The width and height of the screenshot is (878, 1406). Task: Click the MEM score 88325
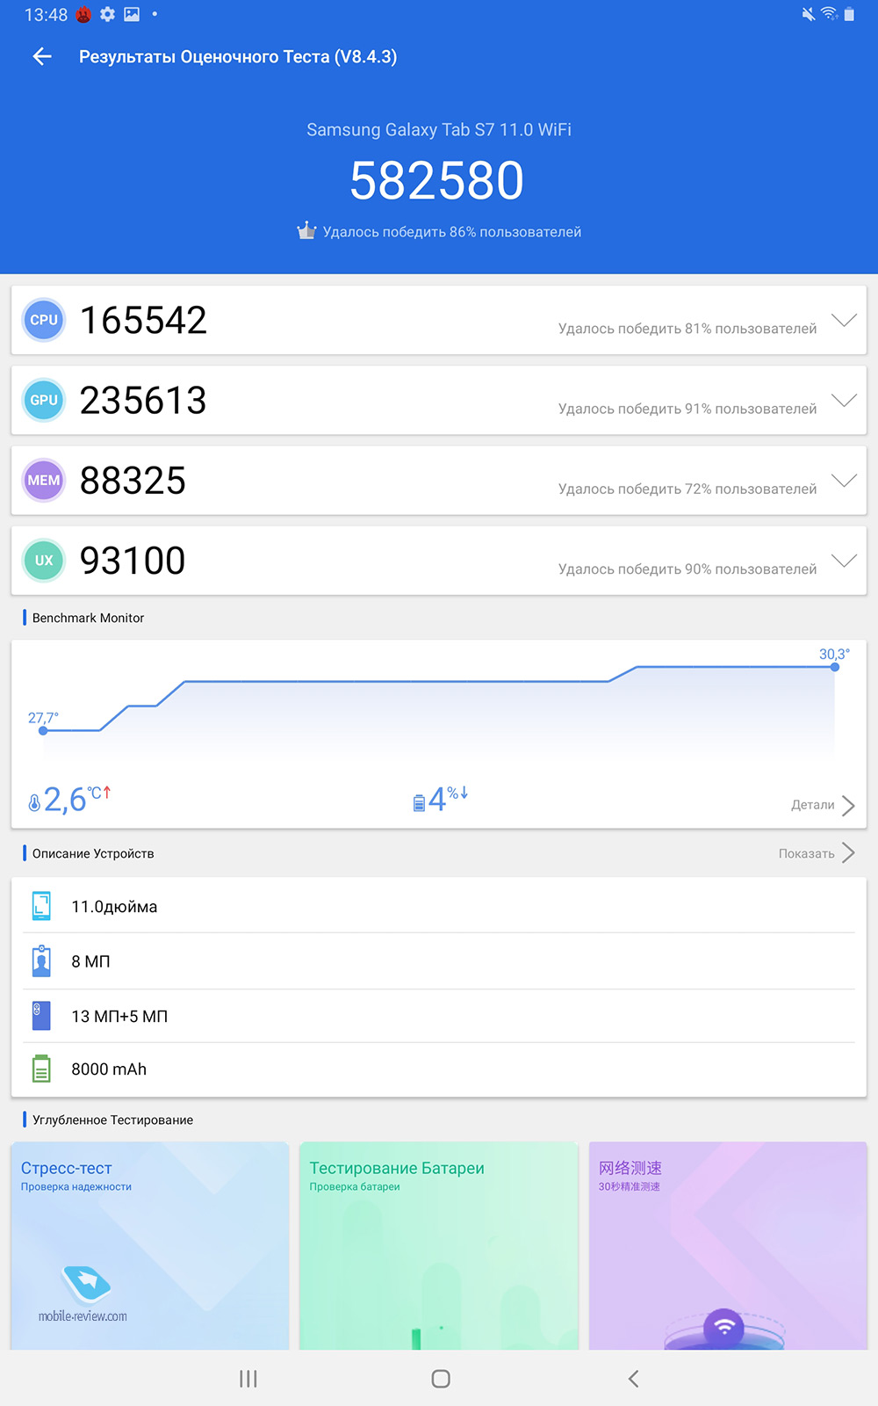point(133,480)
